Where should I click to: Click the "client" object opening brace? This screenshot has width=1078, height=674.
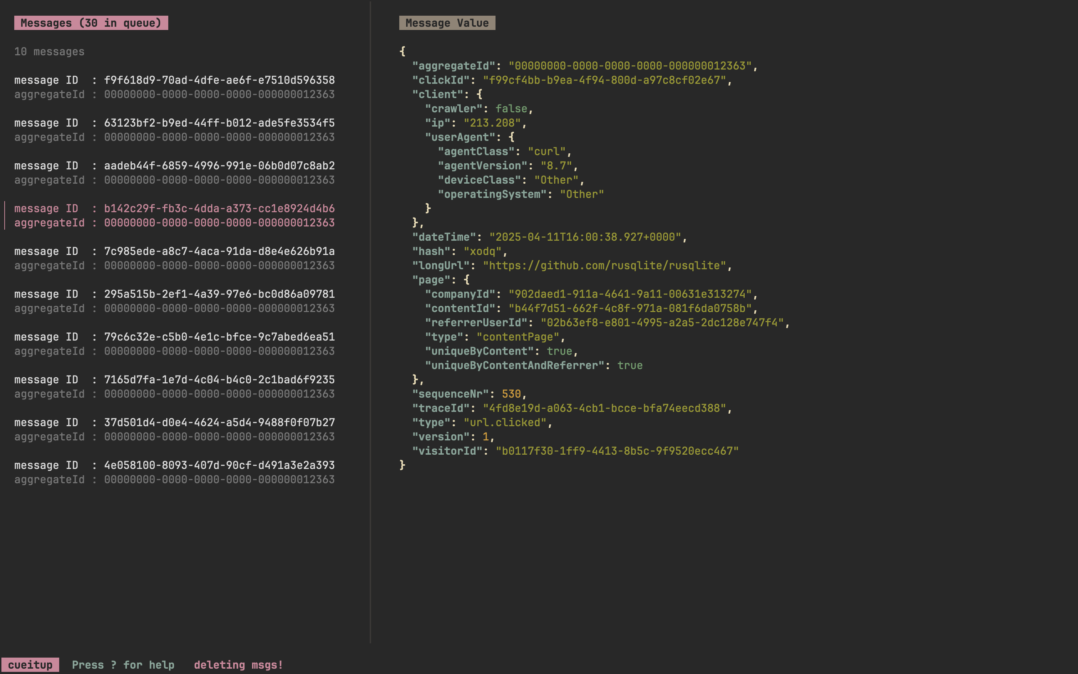coord(479,95)
